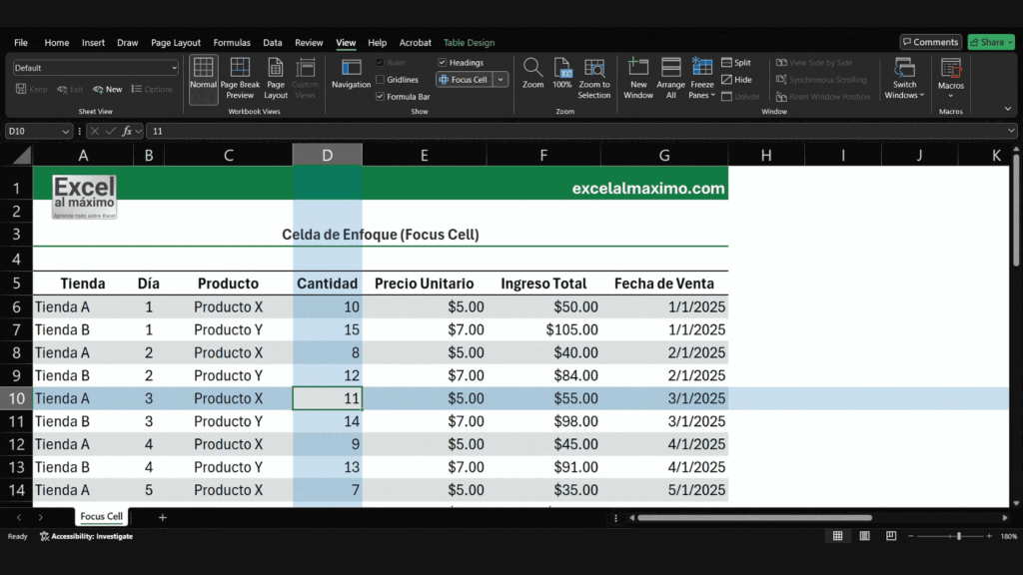
Task: Select column header D
Action: [x=327, y=155]
